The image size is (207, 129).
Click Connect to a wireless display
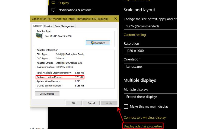(145, 117)
